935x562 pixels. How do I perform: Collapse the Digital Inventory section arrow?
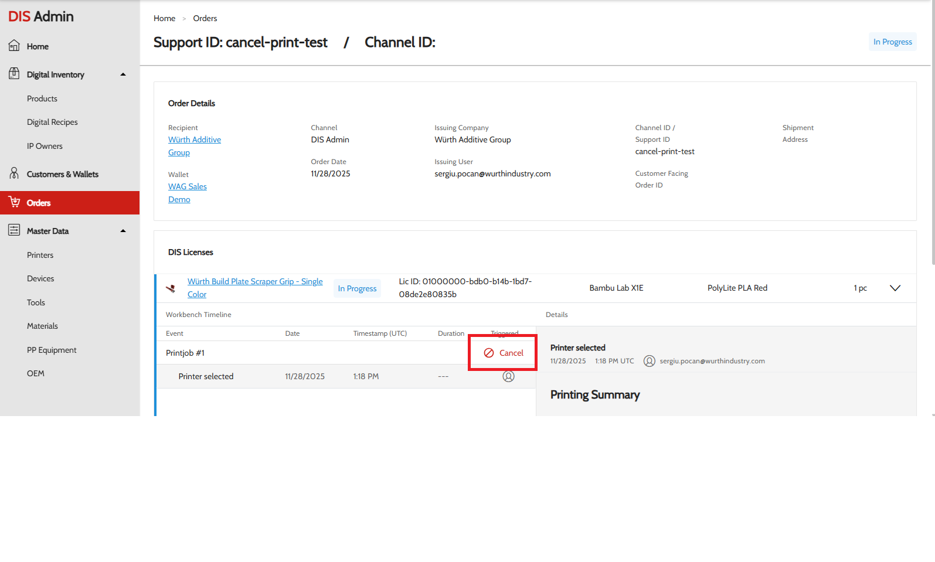[x=123, y=74]
